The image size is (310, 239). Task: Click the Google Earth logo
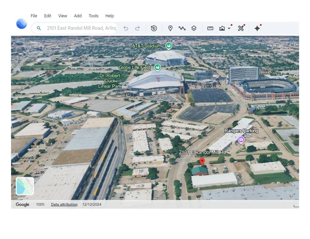21,24
